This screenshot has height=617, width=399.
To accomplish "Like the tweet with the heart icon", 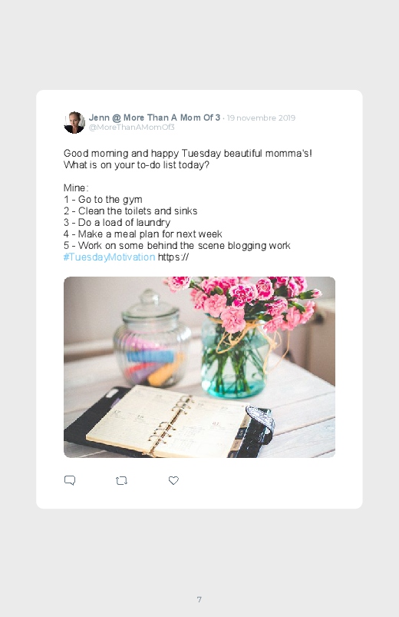I will click(173, 480).
